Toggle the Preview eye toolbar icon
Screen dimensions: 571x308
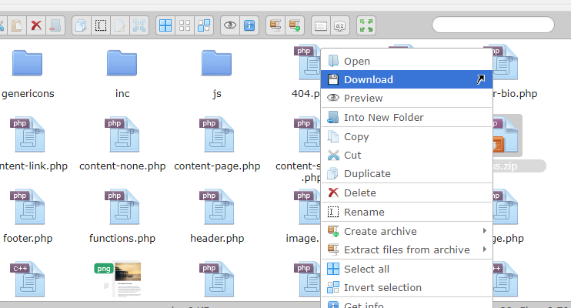(x=230, y=25)
